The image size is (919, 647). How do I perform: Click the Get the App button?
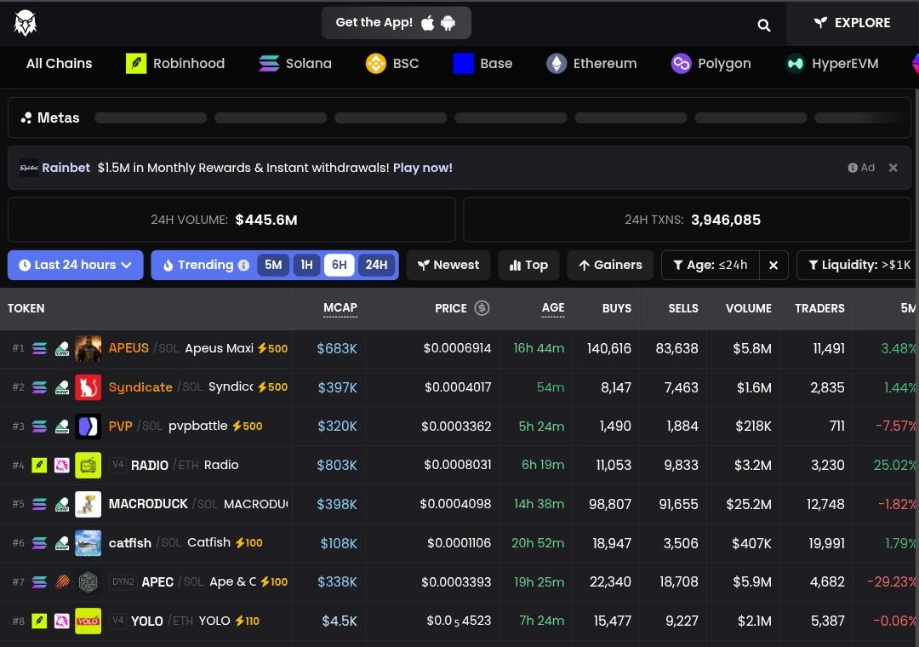[397, 23]
